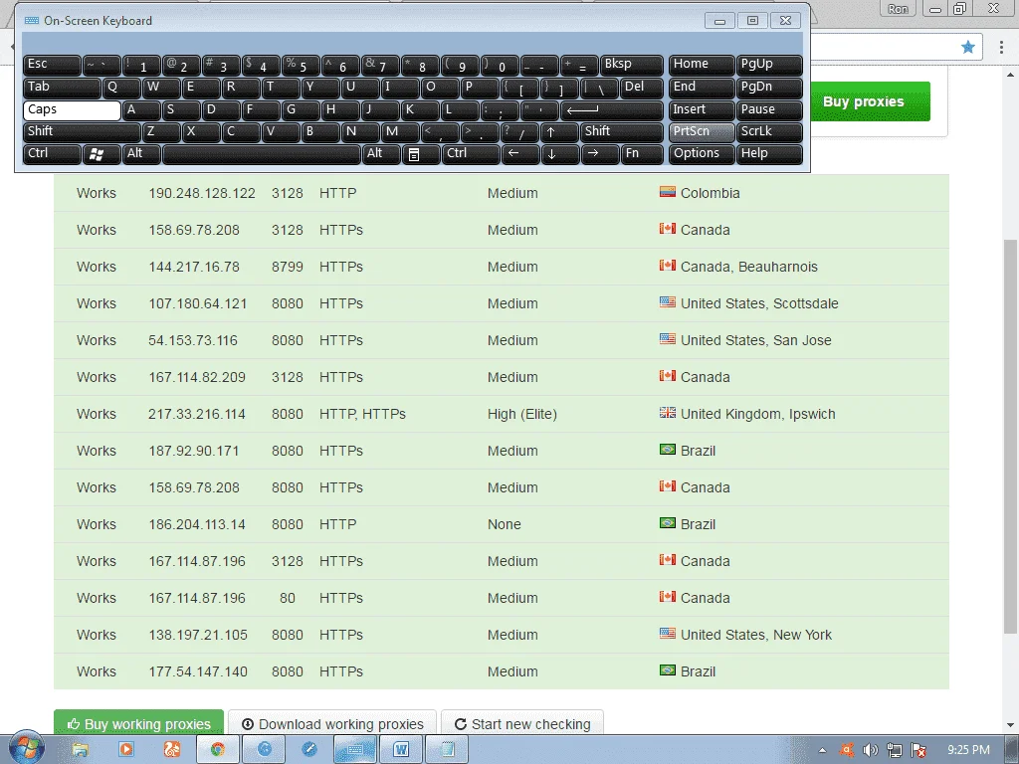Toggle the ScrLk key
This screenshot has width=1019, height=764.
point(769,132)
